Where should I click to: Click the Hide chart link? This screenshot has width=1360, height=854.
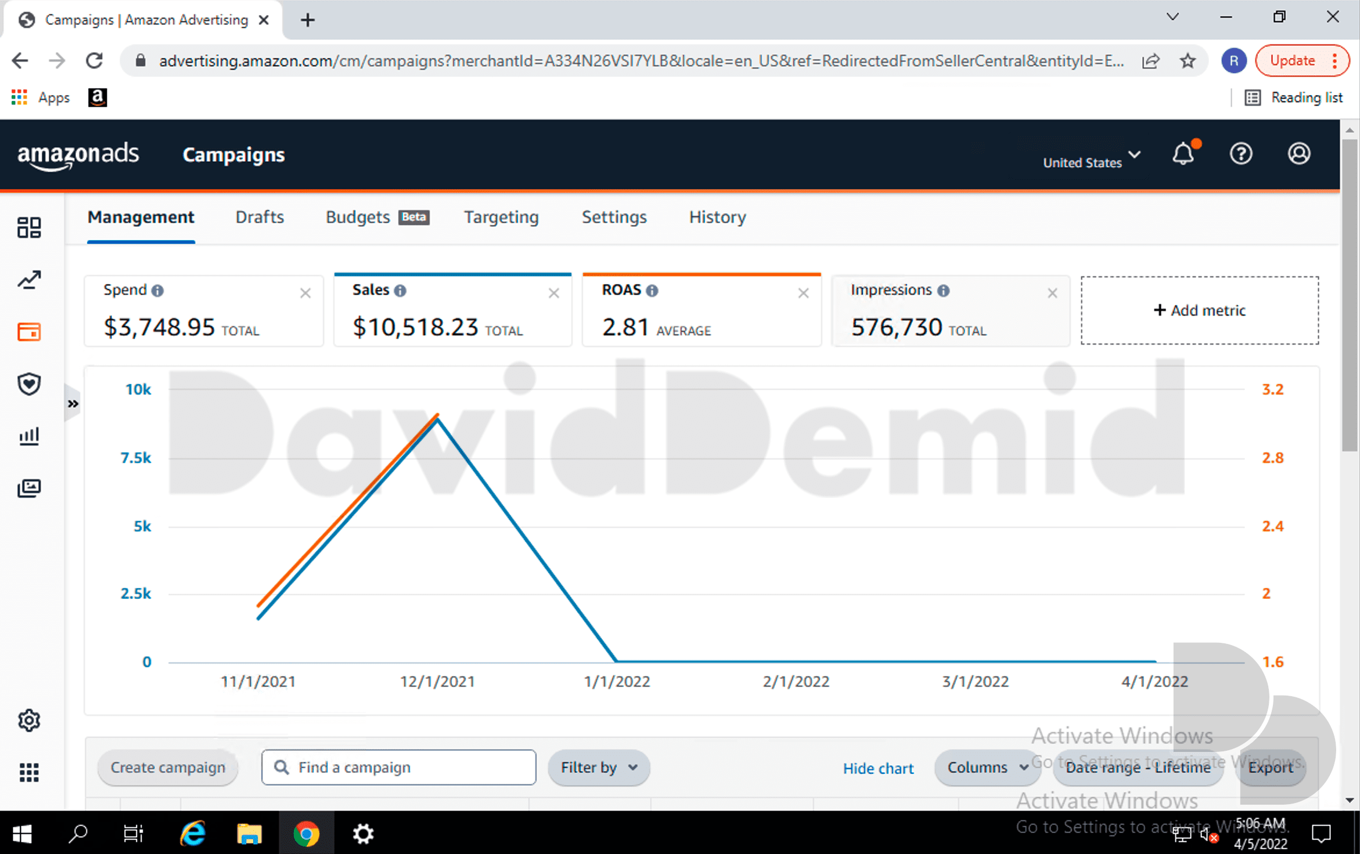tap(878, 768)
